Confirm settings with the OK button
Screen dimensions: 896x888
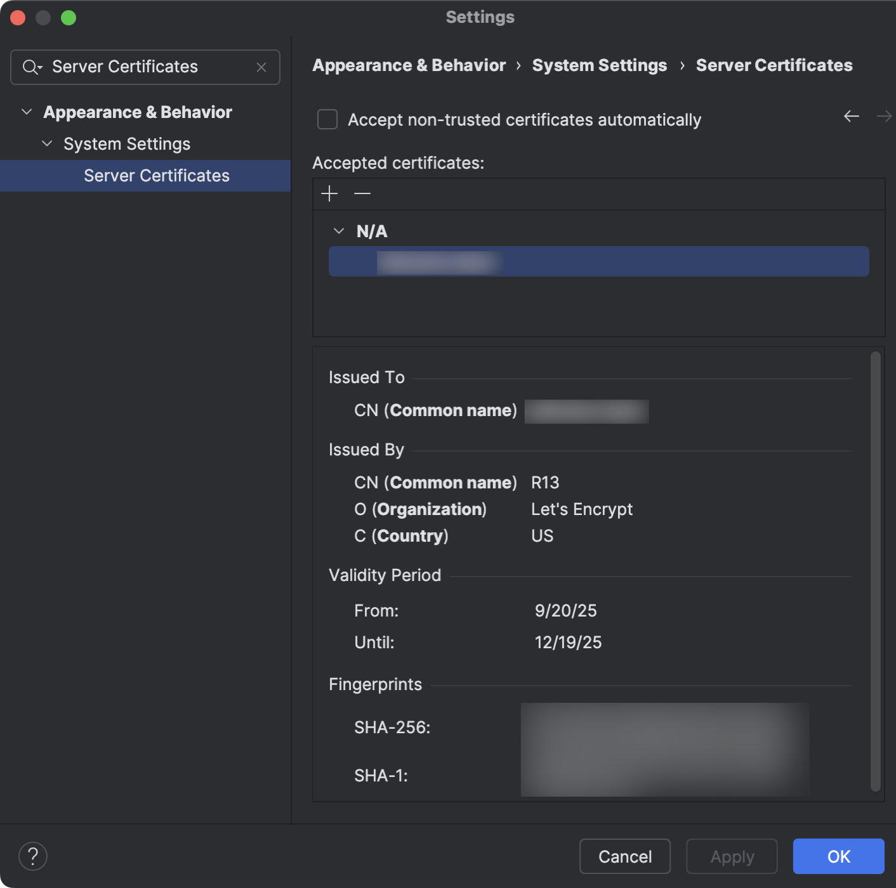tap(838, 856)
